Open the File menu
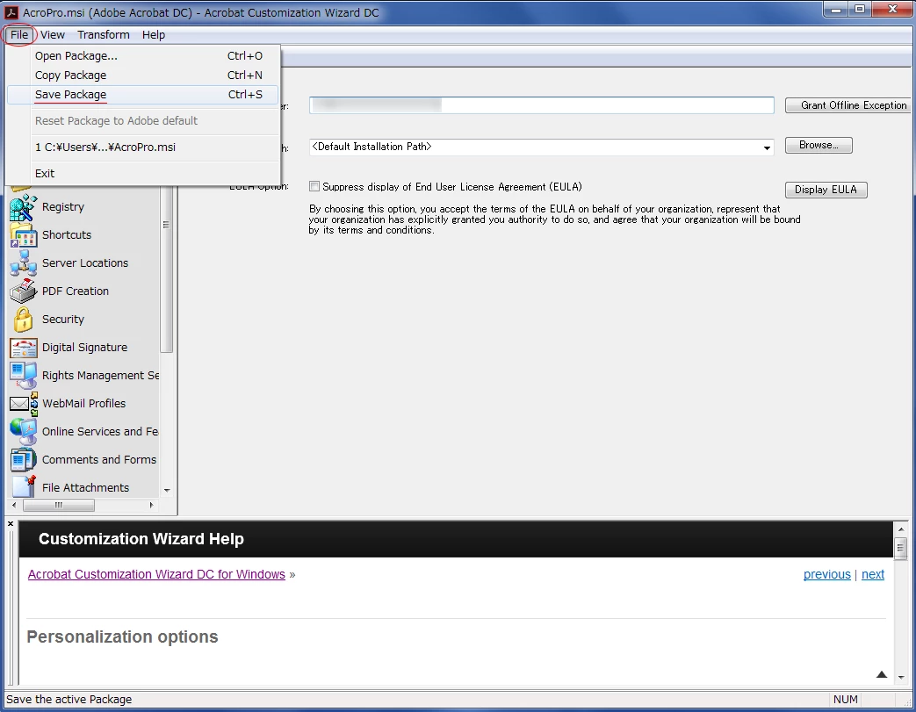The image size is (916, 712). coord(19,34)
